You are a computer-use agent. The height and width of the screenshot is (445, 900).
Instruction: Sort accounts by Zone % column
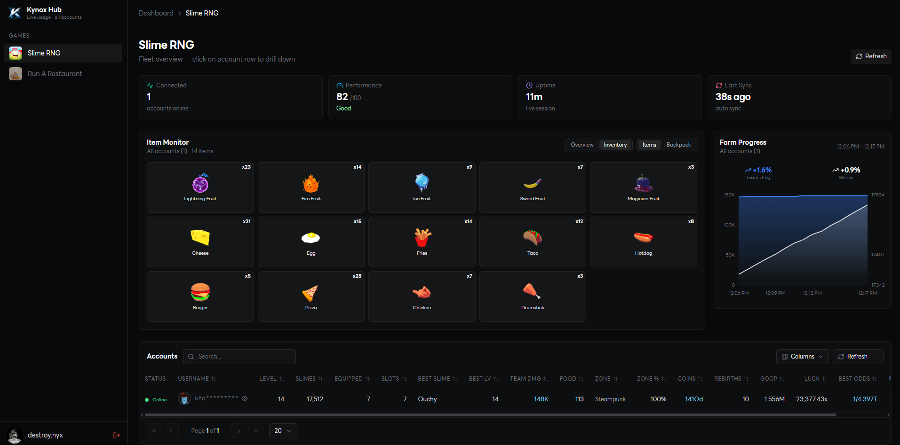(652, 379)
